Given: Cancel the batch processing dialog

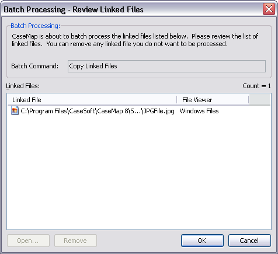Looking at the screenshot, I should point(249,241).
